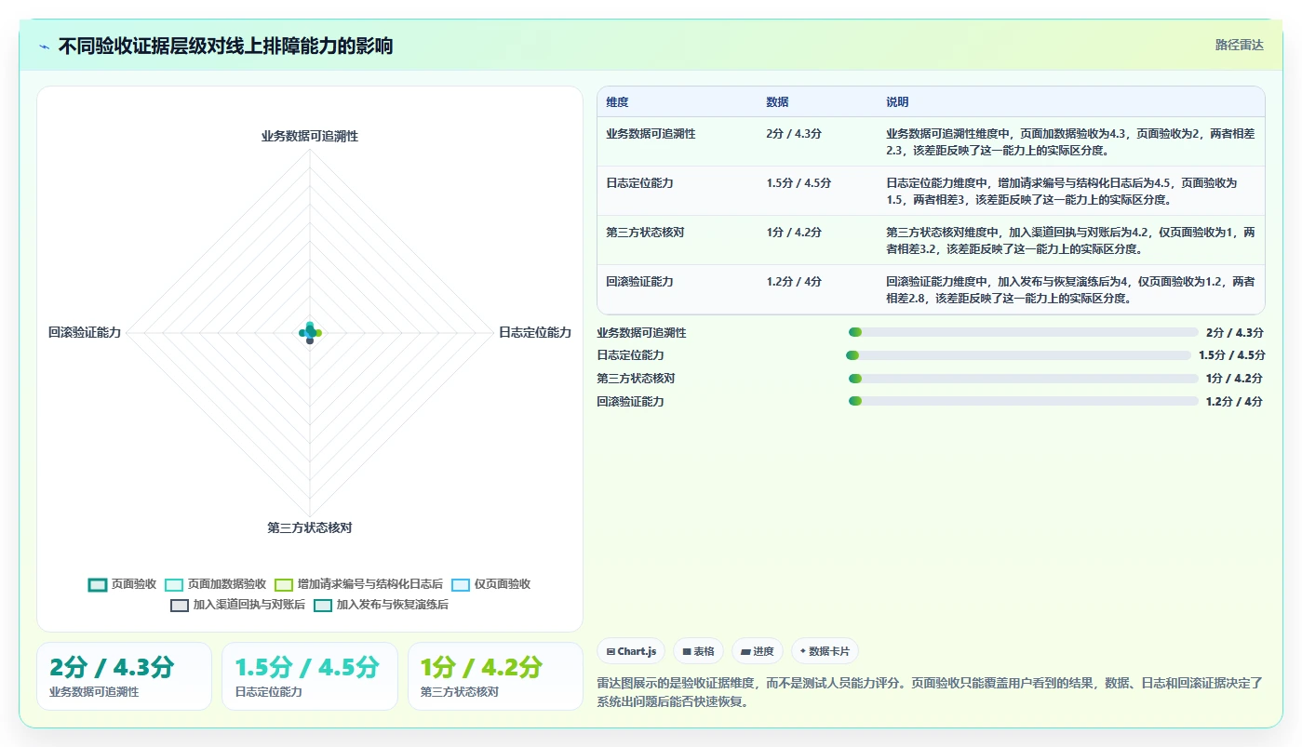
Task: Click the progress value label 2分 / 4.3分
Action: (x=1235, y=333)
